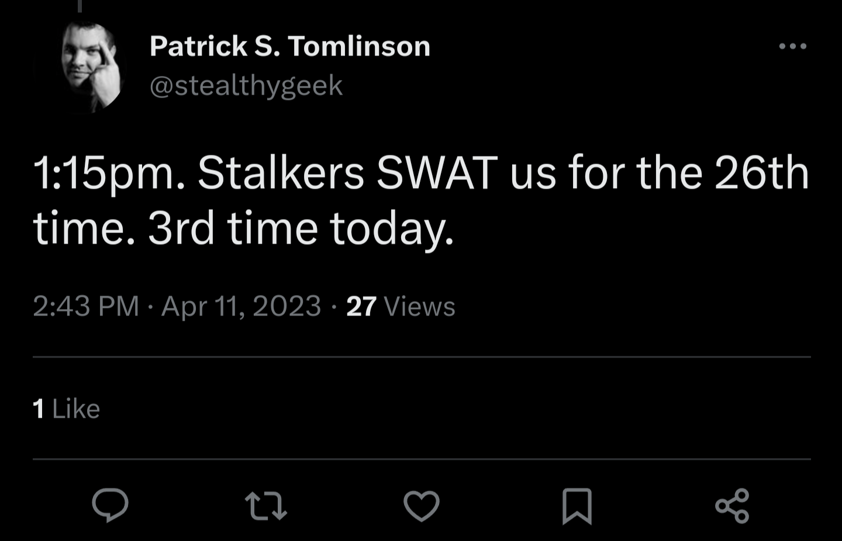Click the thread connector line above avatar
This screenshot has width=842, height=541.
click(80, 6)
